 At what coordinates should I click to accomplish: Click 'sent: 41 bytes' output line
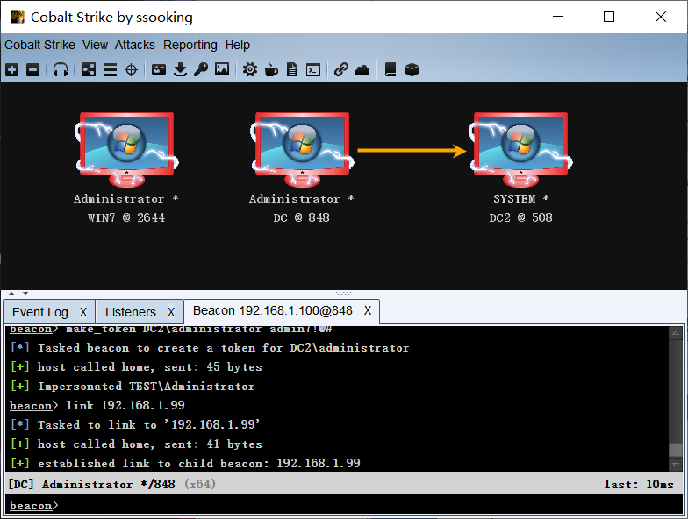(135, 444)
